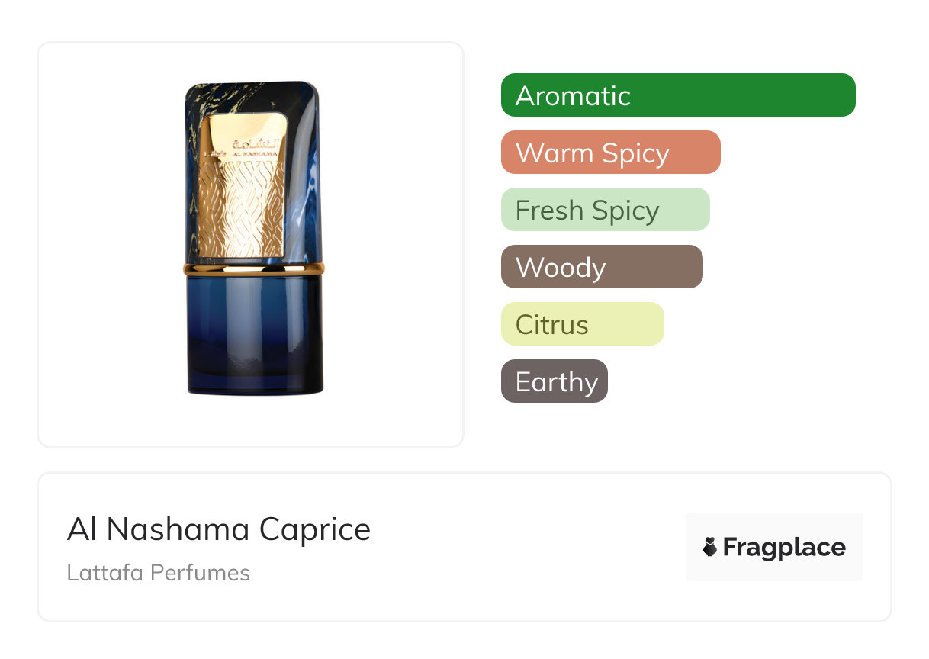Select the Warm Spicy accord bar
The width and height of the screenshot is (929, 659).
(610, 153)
